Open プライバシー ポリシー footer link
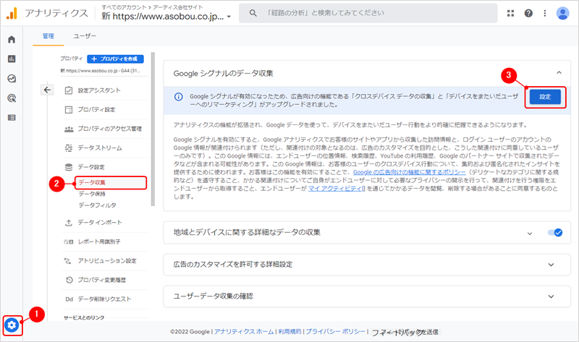Screen dimensions: 579x342 tap(335, 332)
